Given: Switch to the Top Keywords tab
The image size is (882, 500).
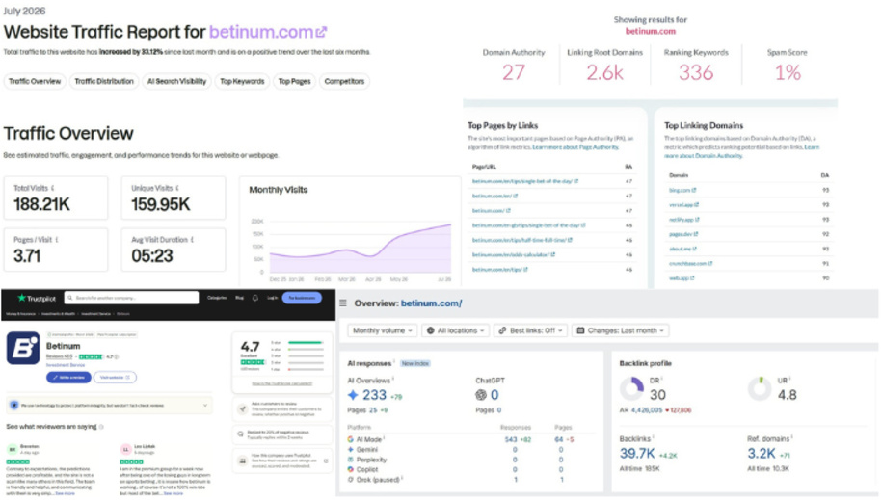Looking at the screenshot, I should click(242, 81).
